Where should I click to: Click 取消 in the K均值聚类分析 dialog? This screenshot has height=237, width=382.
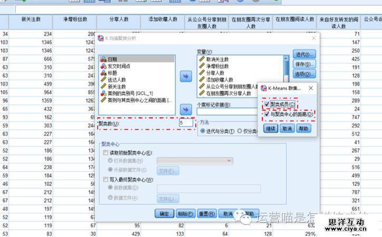pyautogui.click(x=227, y=214)
